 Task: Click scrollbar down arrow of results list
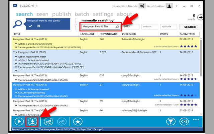point(201,114)
